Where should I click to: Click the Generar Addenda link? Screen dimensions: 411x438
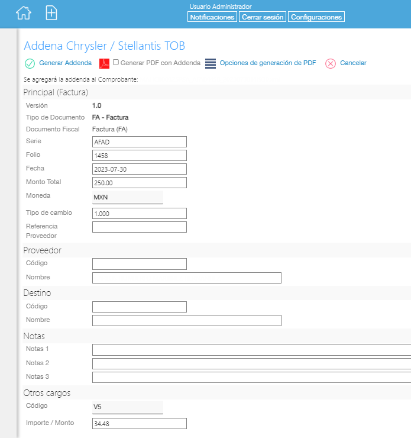point(65,63)
